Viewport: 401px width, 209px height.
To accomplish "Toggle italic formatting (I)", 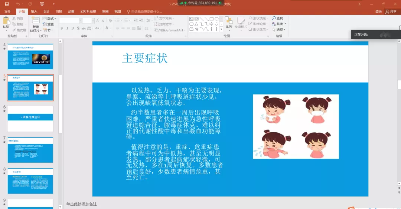I will pyautogui.click(x=67, y=28).
